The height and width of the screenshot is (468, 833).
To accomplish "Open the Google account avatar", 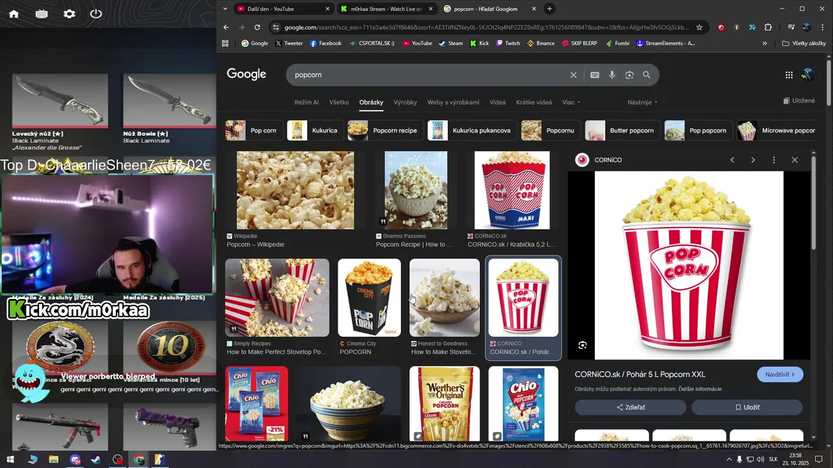I will click(x=808, y=75).
